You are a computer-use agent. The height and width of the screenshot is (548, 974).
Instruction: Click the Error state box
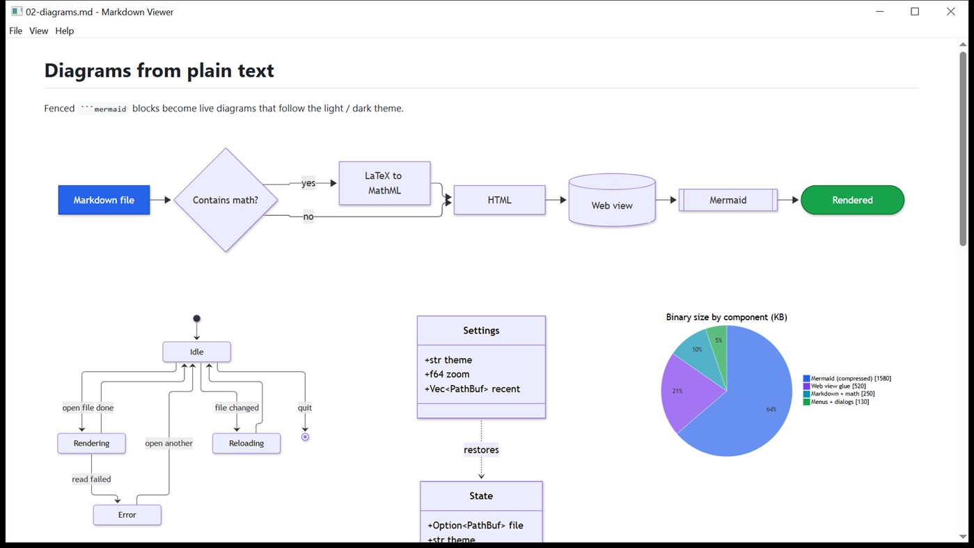point(127,515)
